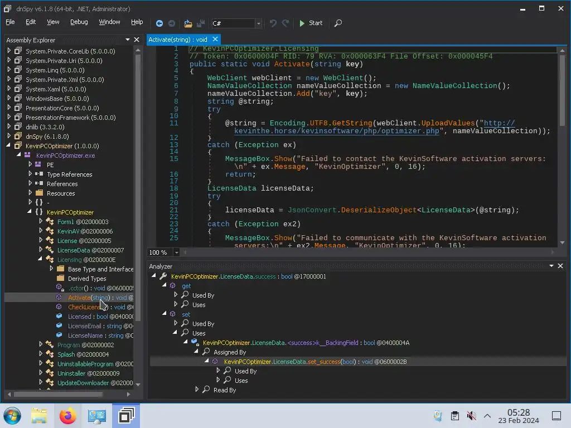Expand the Form1 class node
Image resolution: width=571 pixels, height=428 pixels.
pyautogui.click(x=41, y=221)
